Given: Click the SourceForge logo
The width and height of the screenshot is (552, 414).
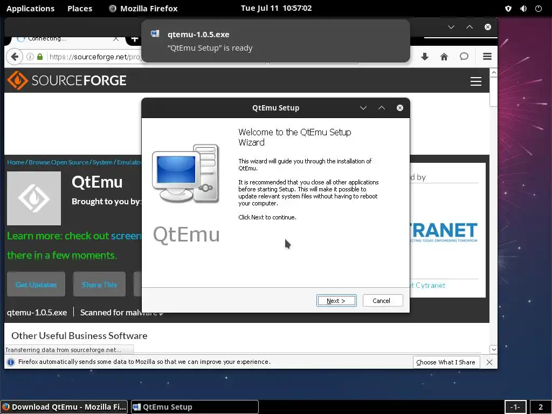Looking at the screenshot, I should pos(67,80).
